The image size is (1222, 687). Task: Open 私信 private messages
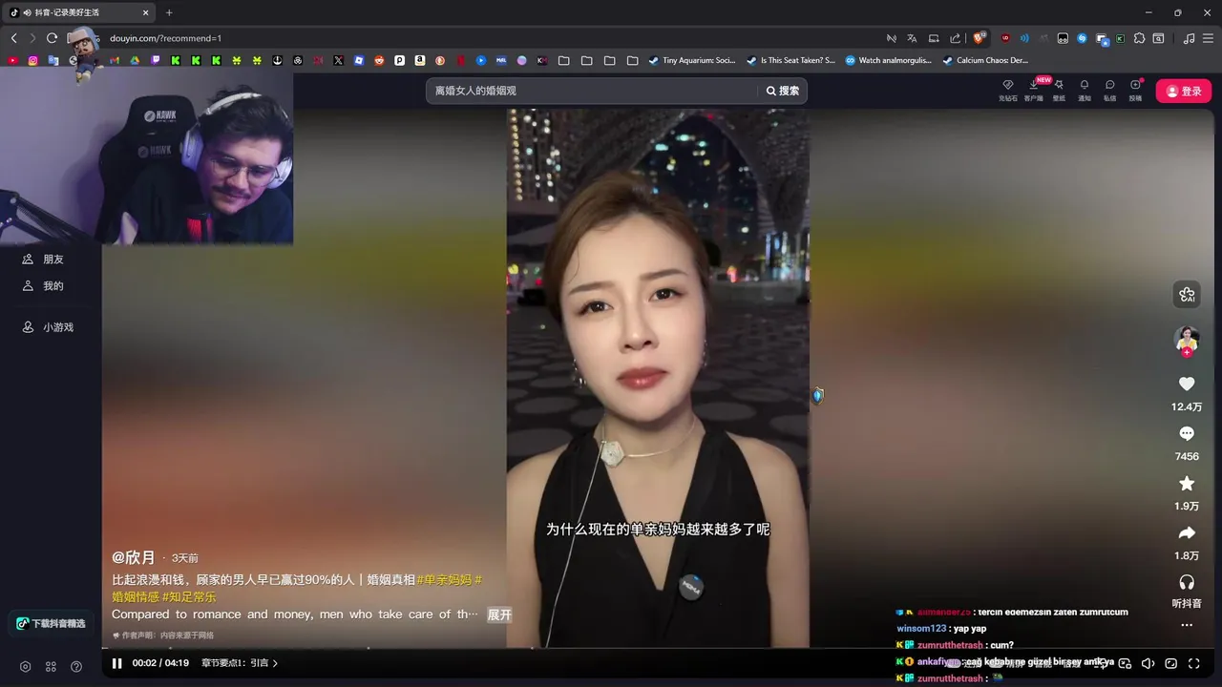pyautogui.click(x=1109, y=90)
